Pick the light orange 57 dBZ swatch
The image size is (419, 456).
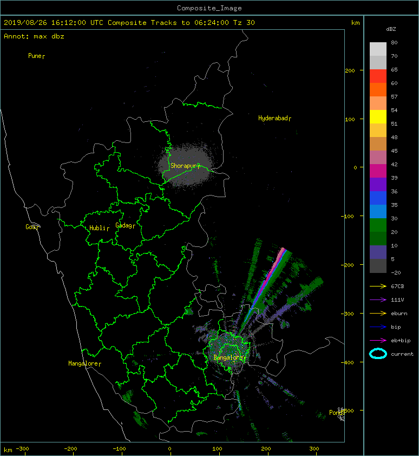point(378,103)
